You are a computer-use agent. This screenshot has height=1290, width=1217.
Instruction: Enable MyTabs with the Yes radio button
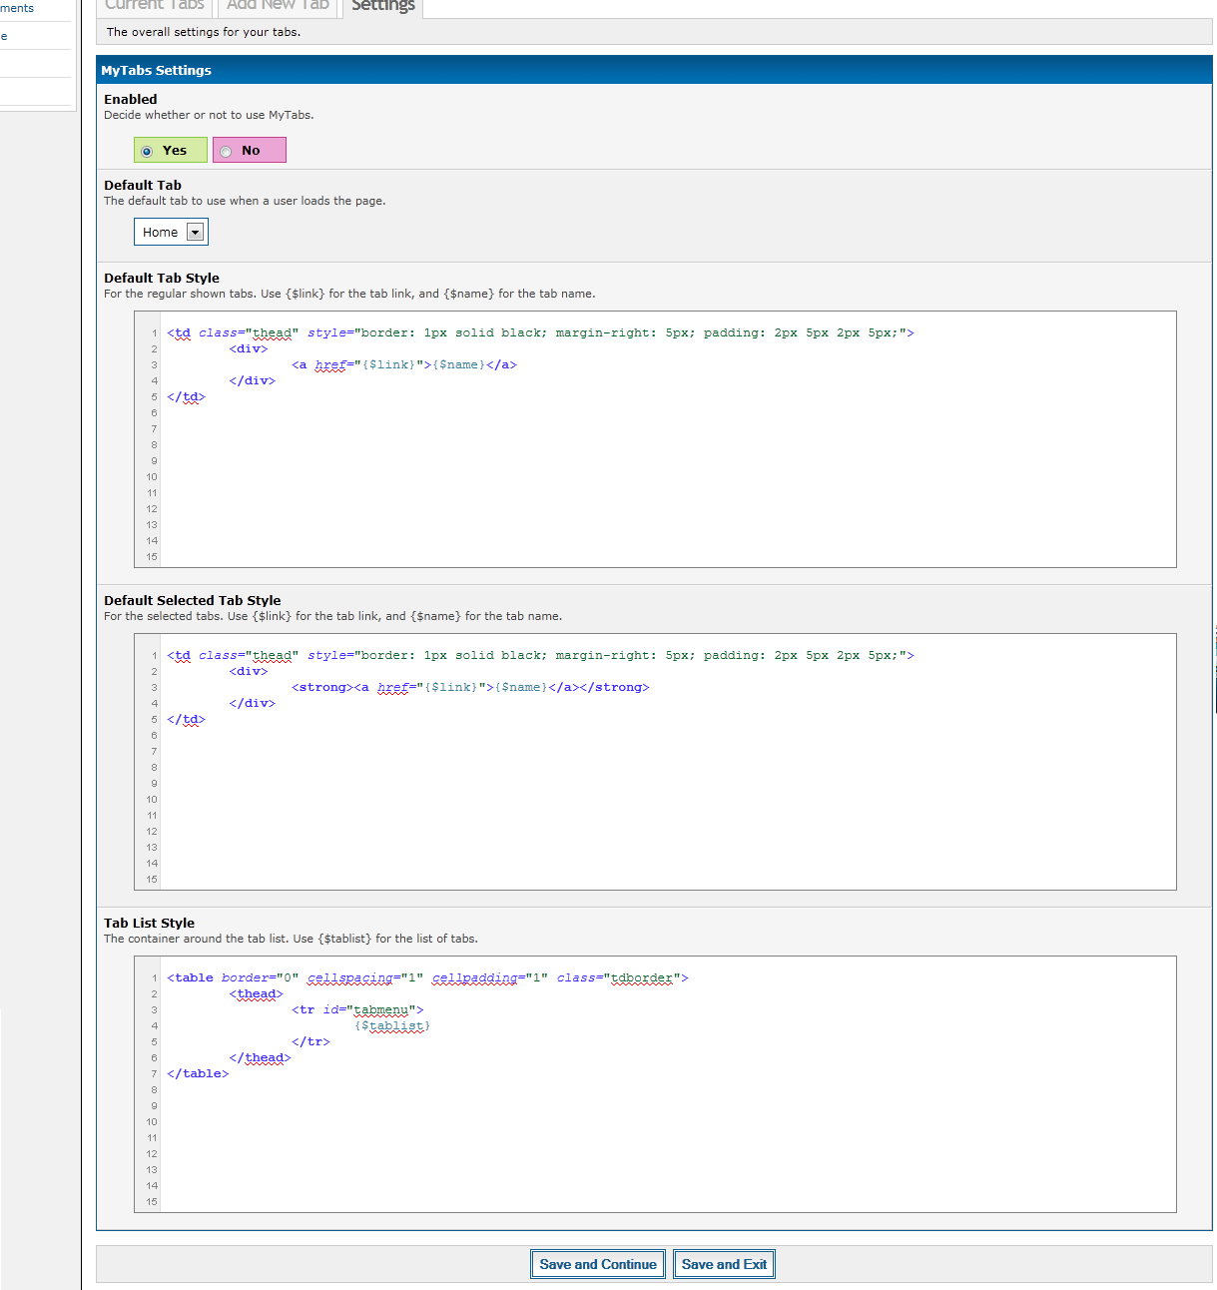[x=148, y=151]
